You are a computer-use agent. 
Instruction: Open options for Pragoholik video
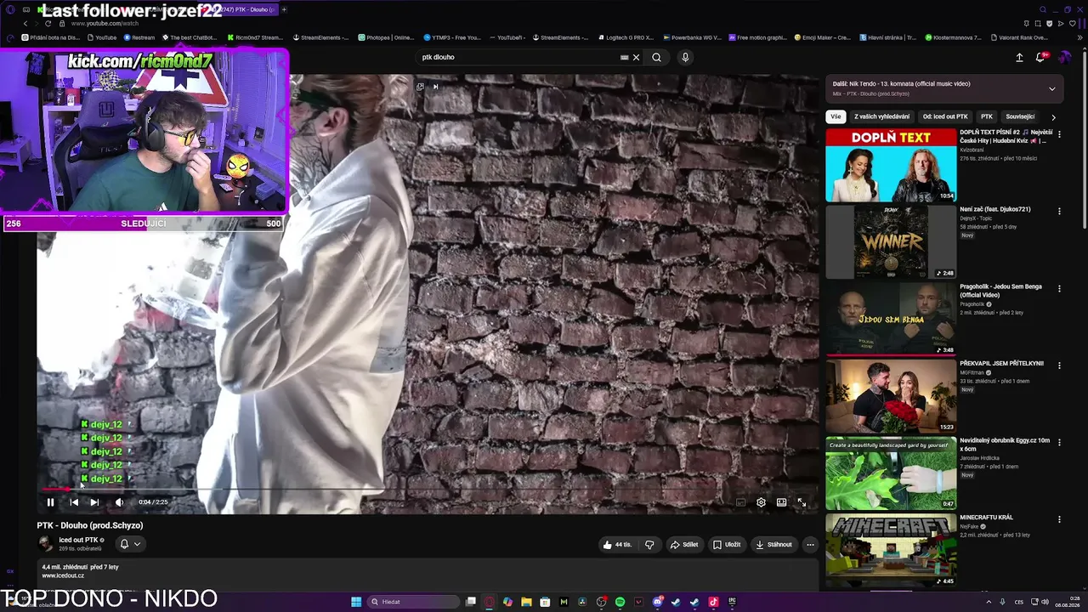coord(1059,288)
